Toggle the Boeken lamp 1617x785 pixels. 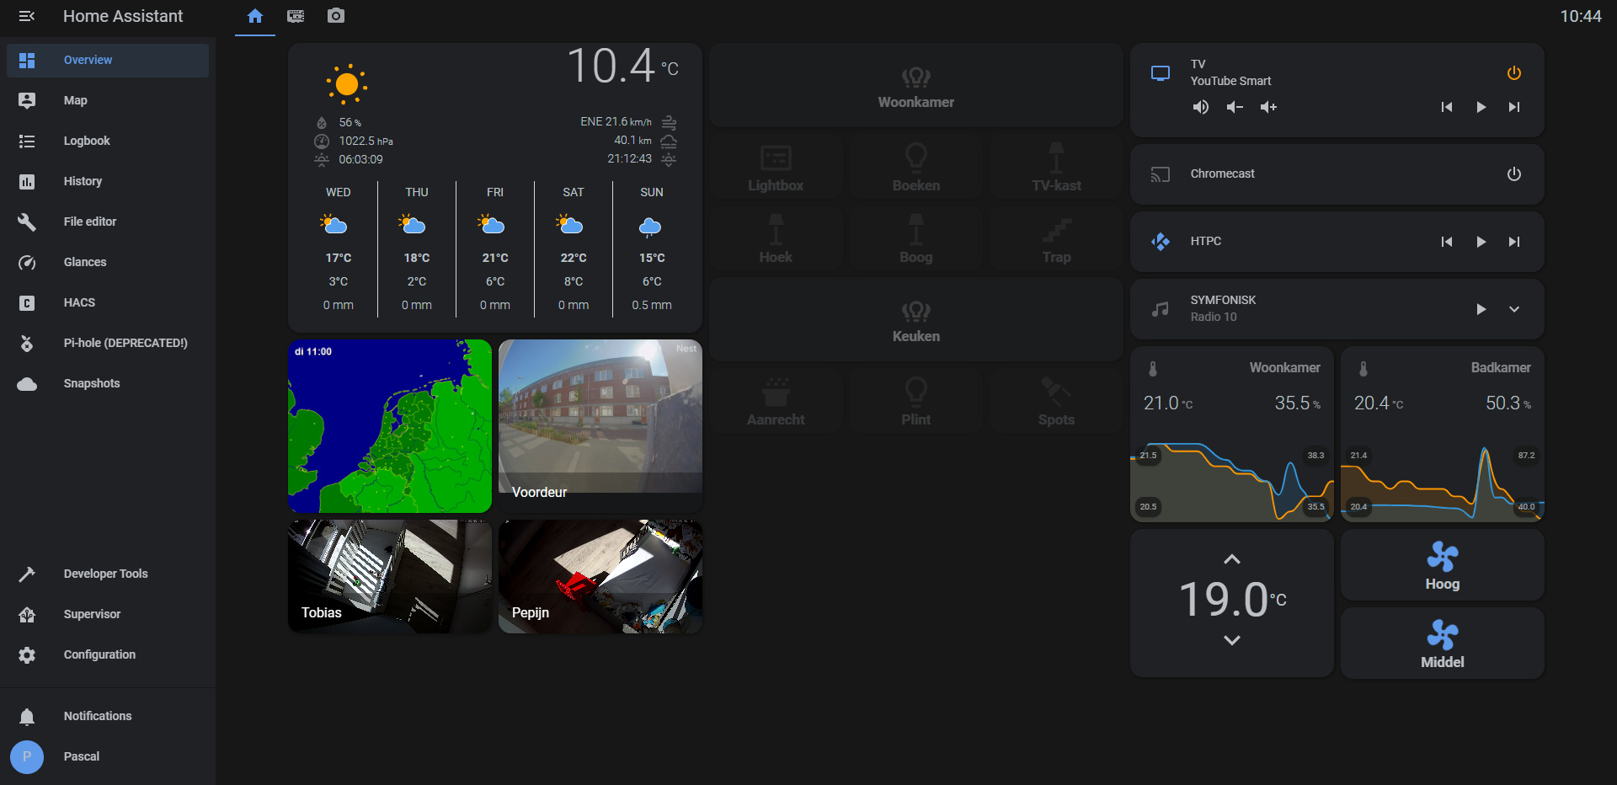click(916, 168)
